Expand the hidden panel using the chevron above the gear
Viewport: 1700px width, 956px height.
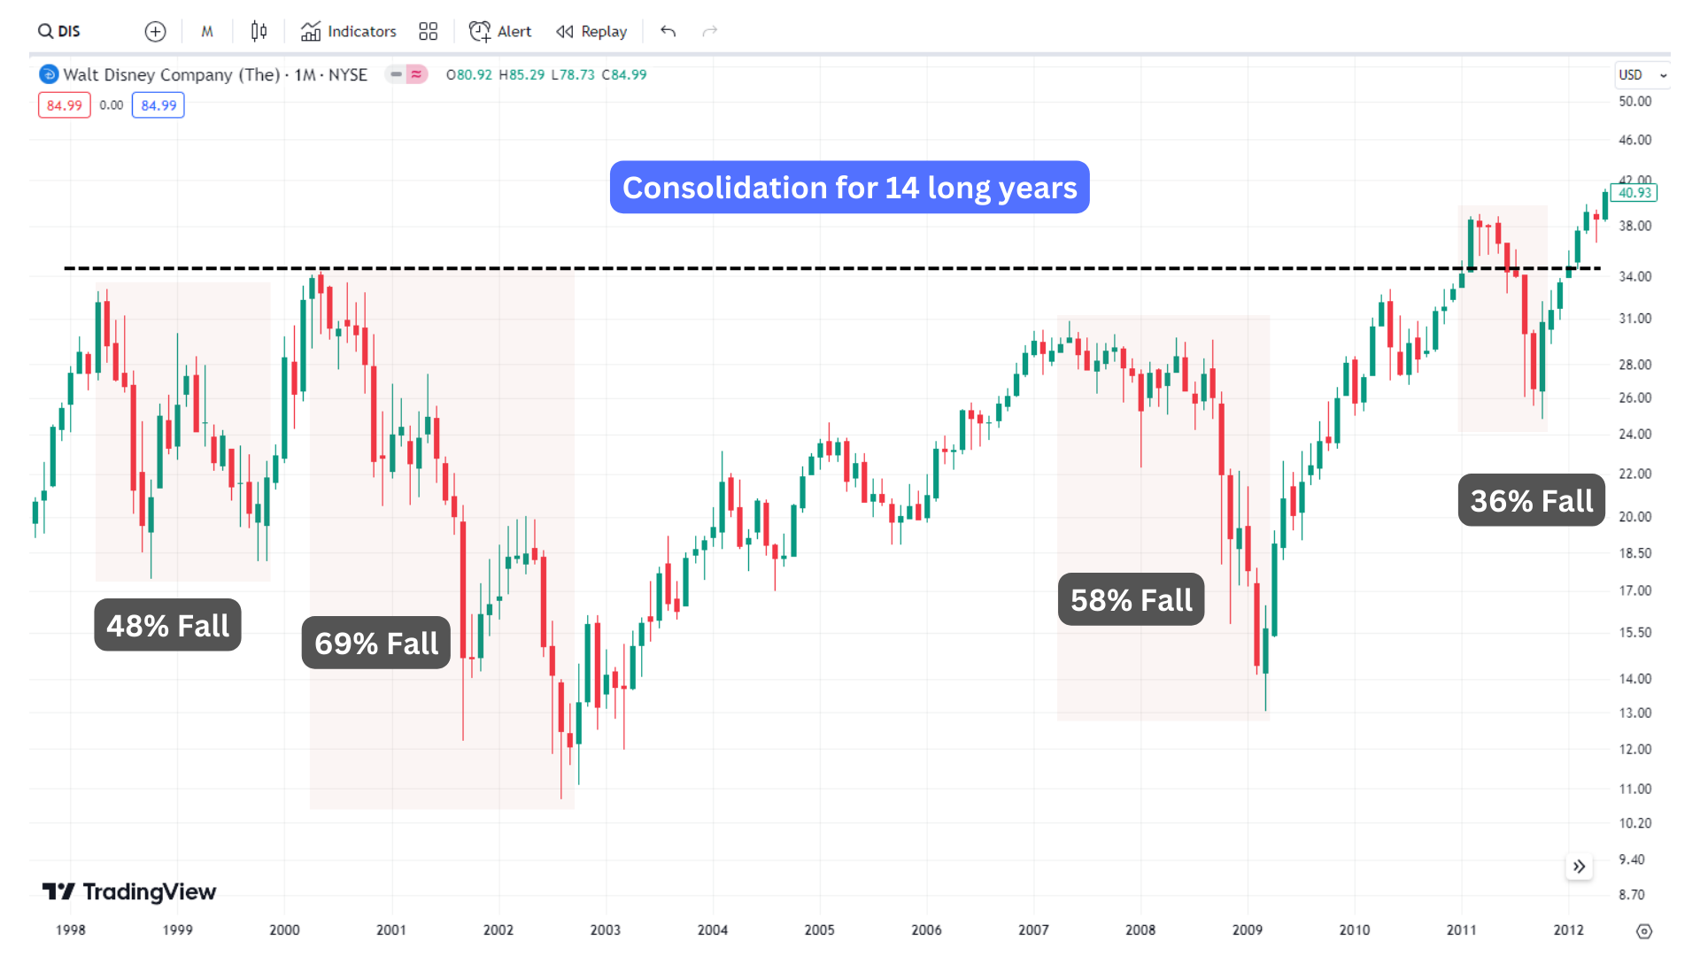(x=1579, y=867)
